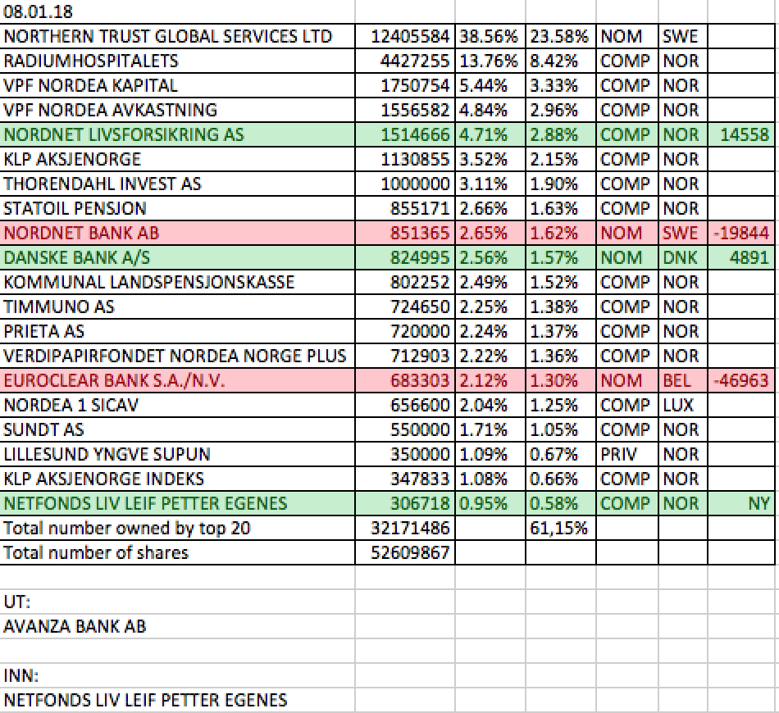The width and height of the screenshot is (779, 713).
Task: Select SUNDT AS cell
Action: tap(177, 429)
